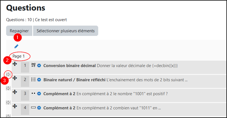Click Sélectionner plusieurs éléments button
Image resolution: width=227 pixels, height=118 pixels.
[65, 31]
